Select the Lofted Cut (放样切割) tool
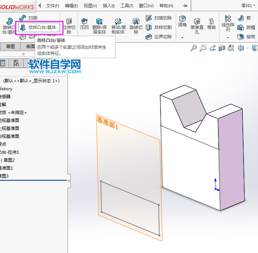 pos(159,27)
